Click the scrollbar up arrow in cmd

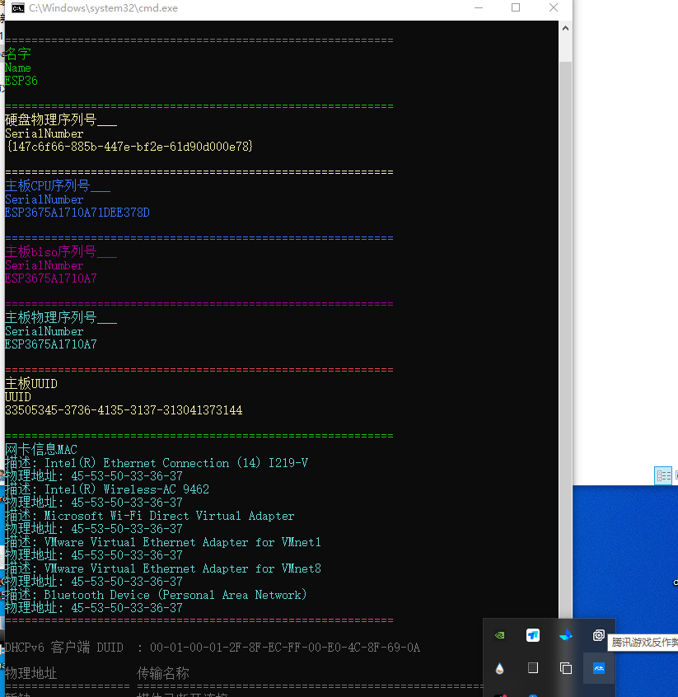[565, 29]
